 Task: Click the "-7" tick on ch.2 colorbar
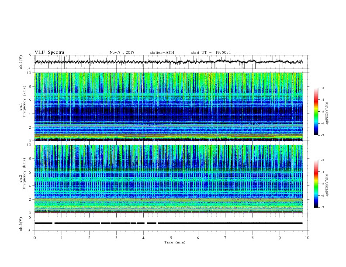click(x=322, y=208)
